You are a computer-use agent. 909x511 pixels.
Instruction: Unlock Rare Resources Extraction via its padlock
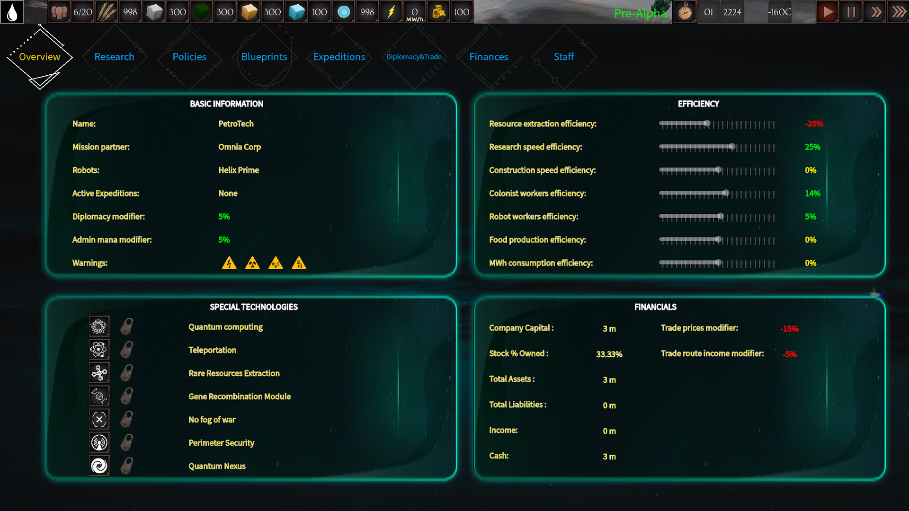point(126,372)
